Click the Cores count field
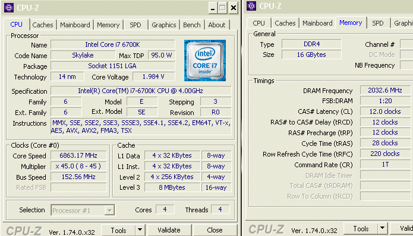 point(165,209)
